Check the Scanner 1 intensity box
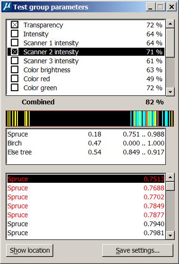 tap(15, 43)
